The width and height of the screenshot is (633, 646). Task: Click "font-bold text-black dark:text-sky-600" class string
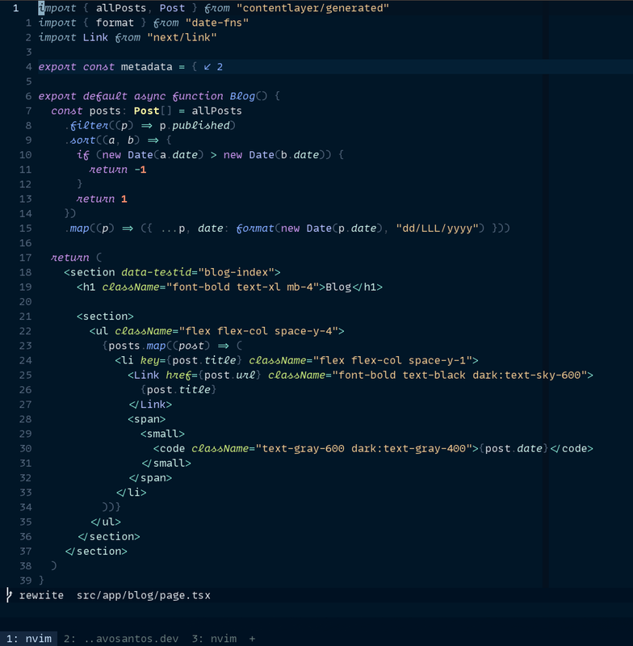[459, 375]
